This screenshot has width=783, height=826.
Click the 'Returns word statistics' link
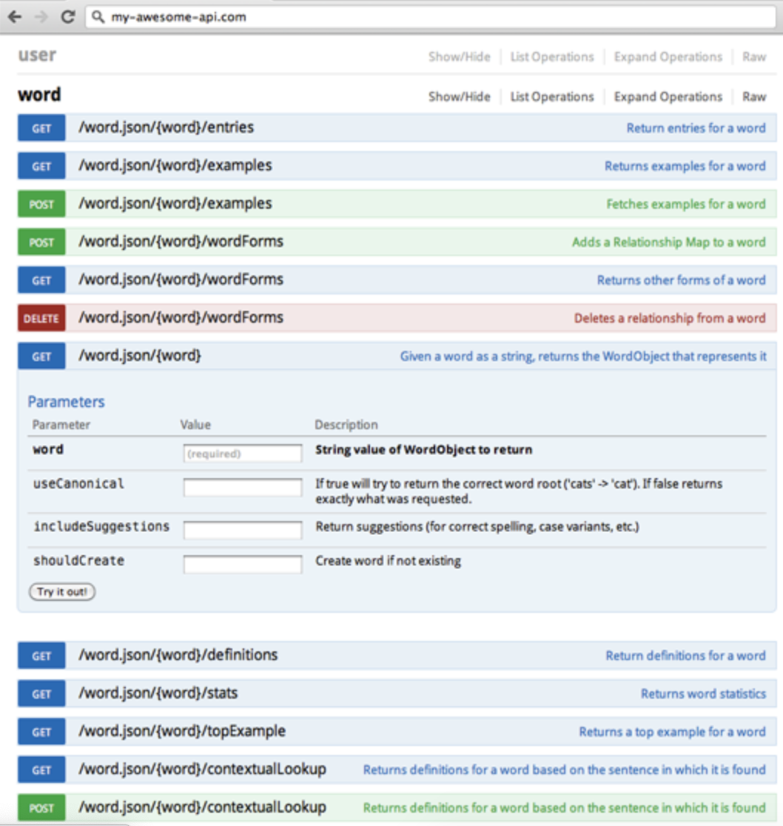click(x=703, y=694)
